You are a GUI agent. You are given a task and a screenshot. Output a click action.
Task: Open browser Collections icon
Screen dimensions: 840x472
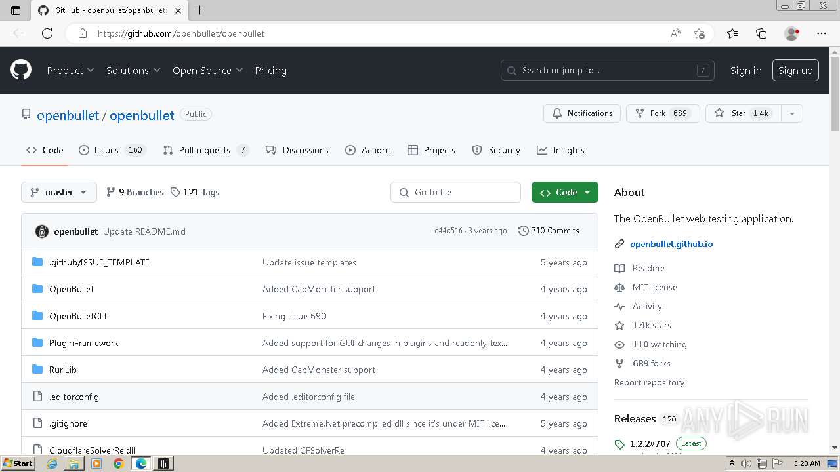[761, 33]
